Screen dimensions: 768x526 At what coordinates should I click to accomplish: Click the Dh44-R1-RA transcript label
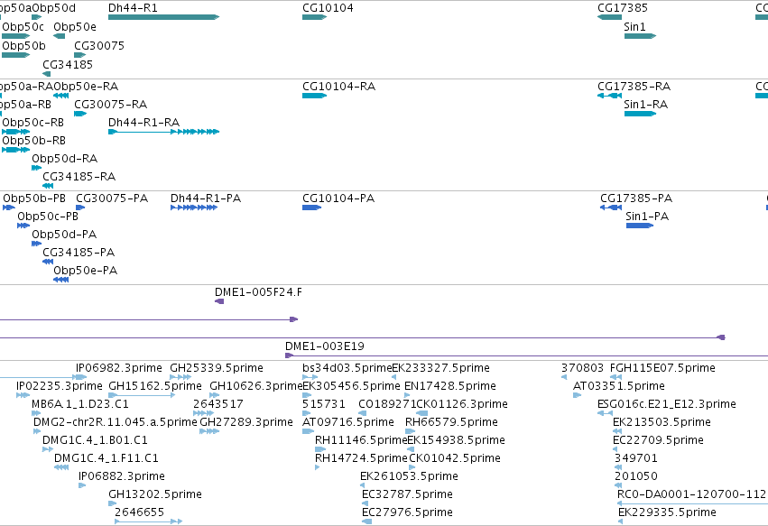point(144,123)
